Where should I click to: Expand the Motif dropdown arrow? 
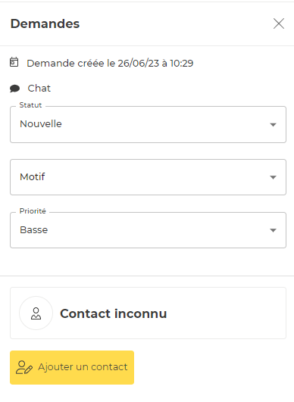273,177
